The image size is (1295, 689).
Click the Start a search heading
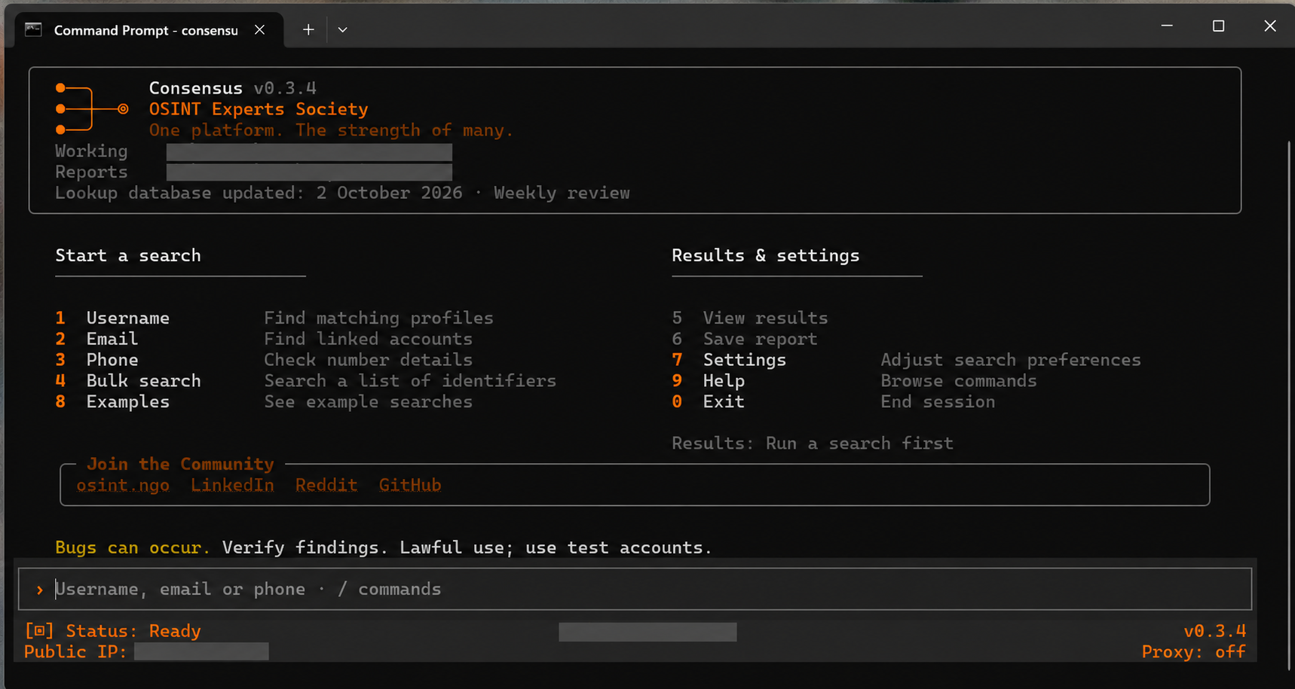pyautogui.click(x=128, y=255)
